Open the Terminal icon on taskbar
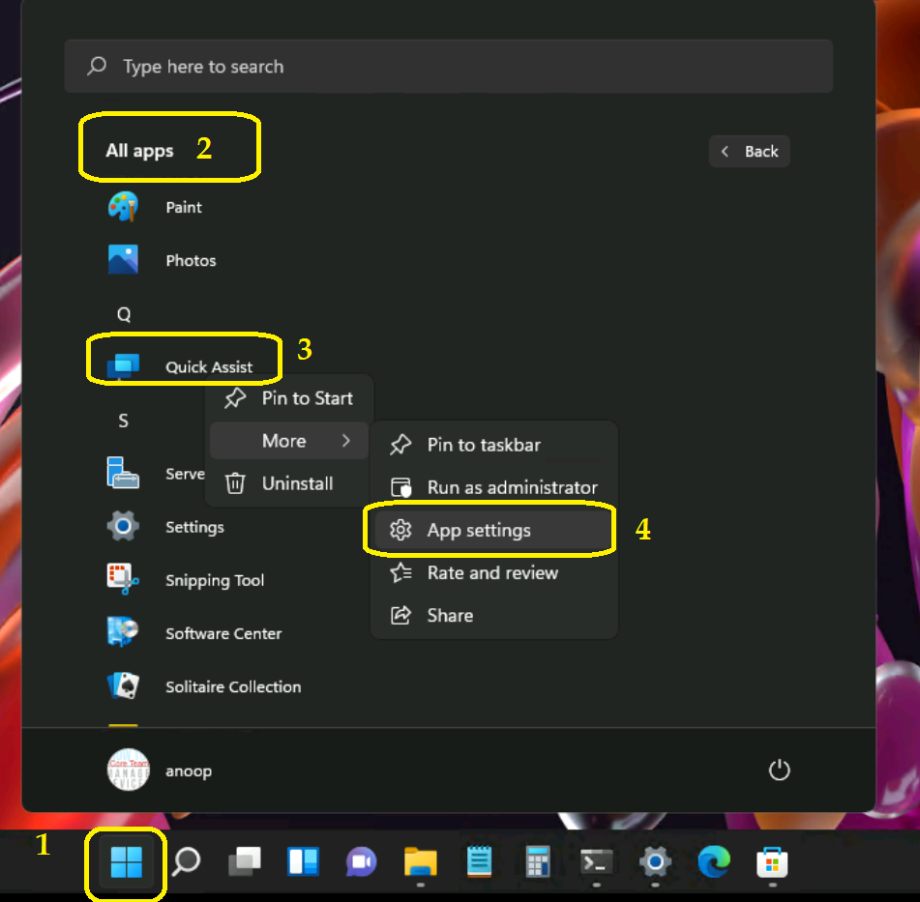Viewport: 920px width, 902px height. tap(596, 862)
